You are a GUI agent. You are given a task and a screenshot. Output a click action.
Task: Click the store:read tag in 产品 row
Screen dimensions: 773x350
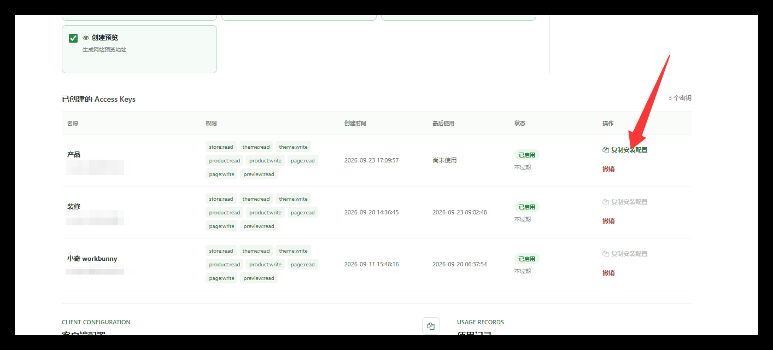point(221,147)
